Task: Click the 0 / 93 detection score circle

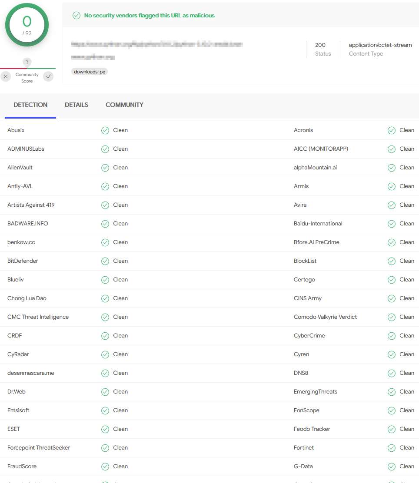Action: click(27, 25)
